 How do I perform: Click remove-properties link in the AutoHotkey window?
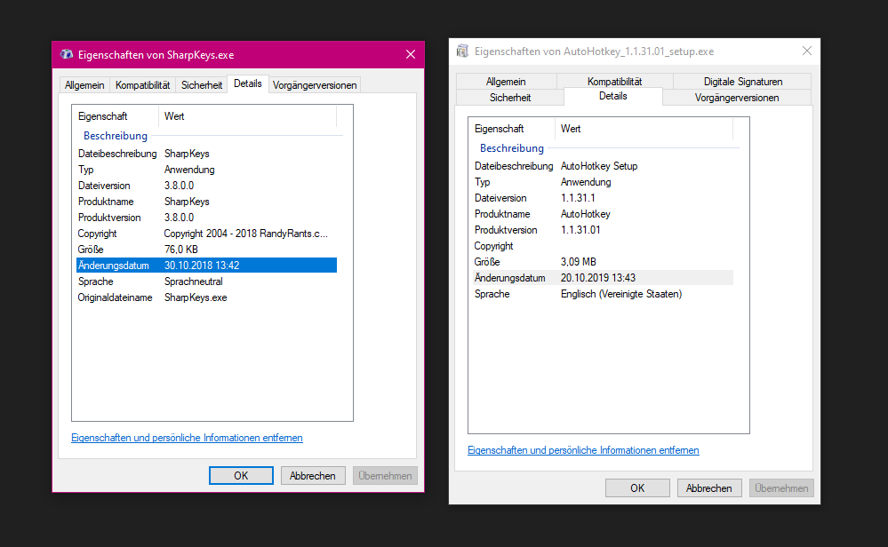click(x=583, y=450)
